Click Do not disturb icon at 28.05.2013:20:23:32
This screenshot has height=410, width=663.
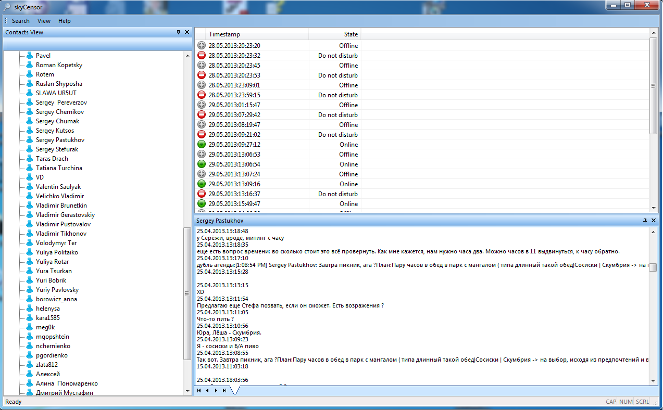click(x=202, y=55)
